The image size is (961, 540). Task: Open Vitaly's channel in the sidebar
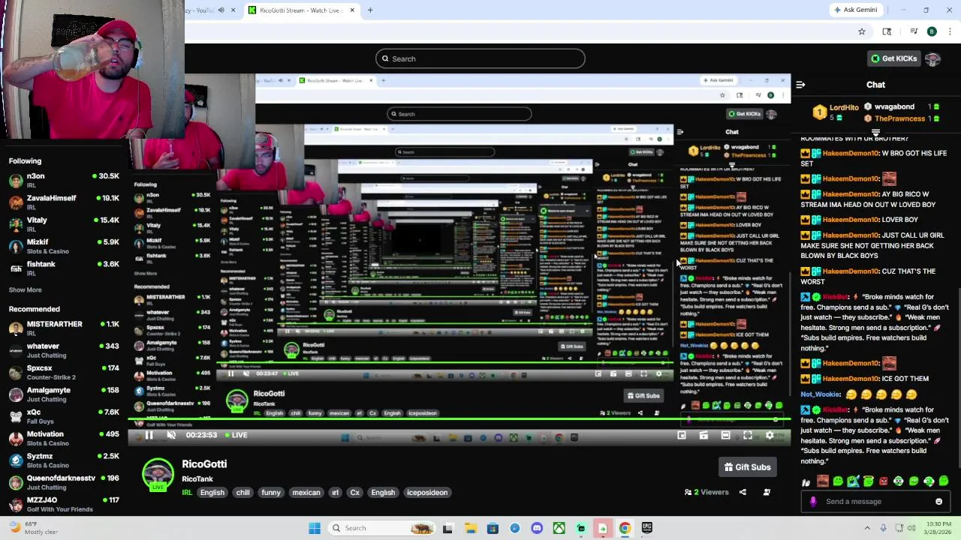tap(64, 225)
